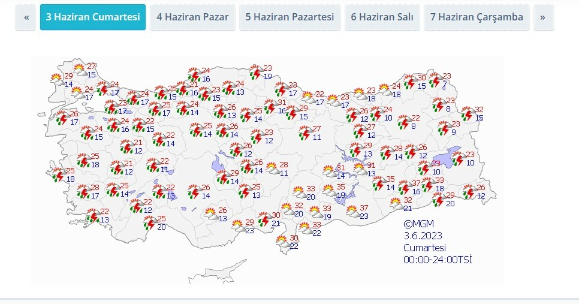Image resolution: width=579 pixels, height=304 pixels.
Task: Click the thunderstorm icon with 27/11
Action: click(305, 133)
